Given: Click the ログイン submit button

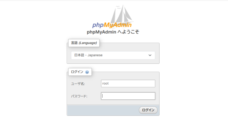Looking at the screenshot, I should [148, 110].
